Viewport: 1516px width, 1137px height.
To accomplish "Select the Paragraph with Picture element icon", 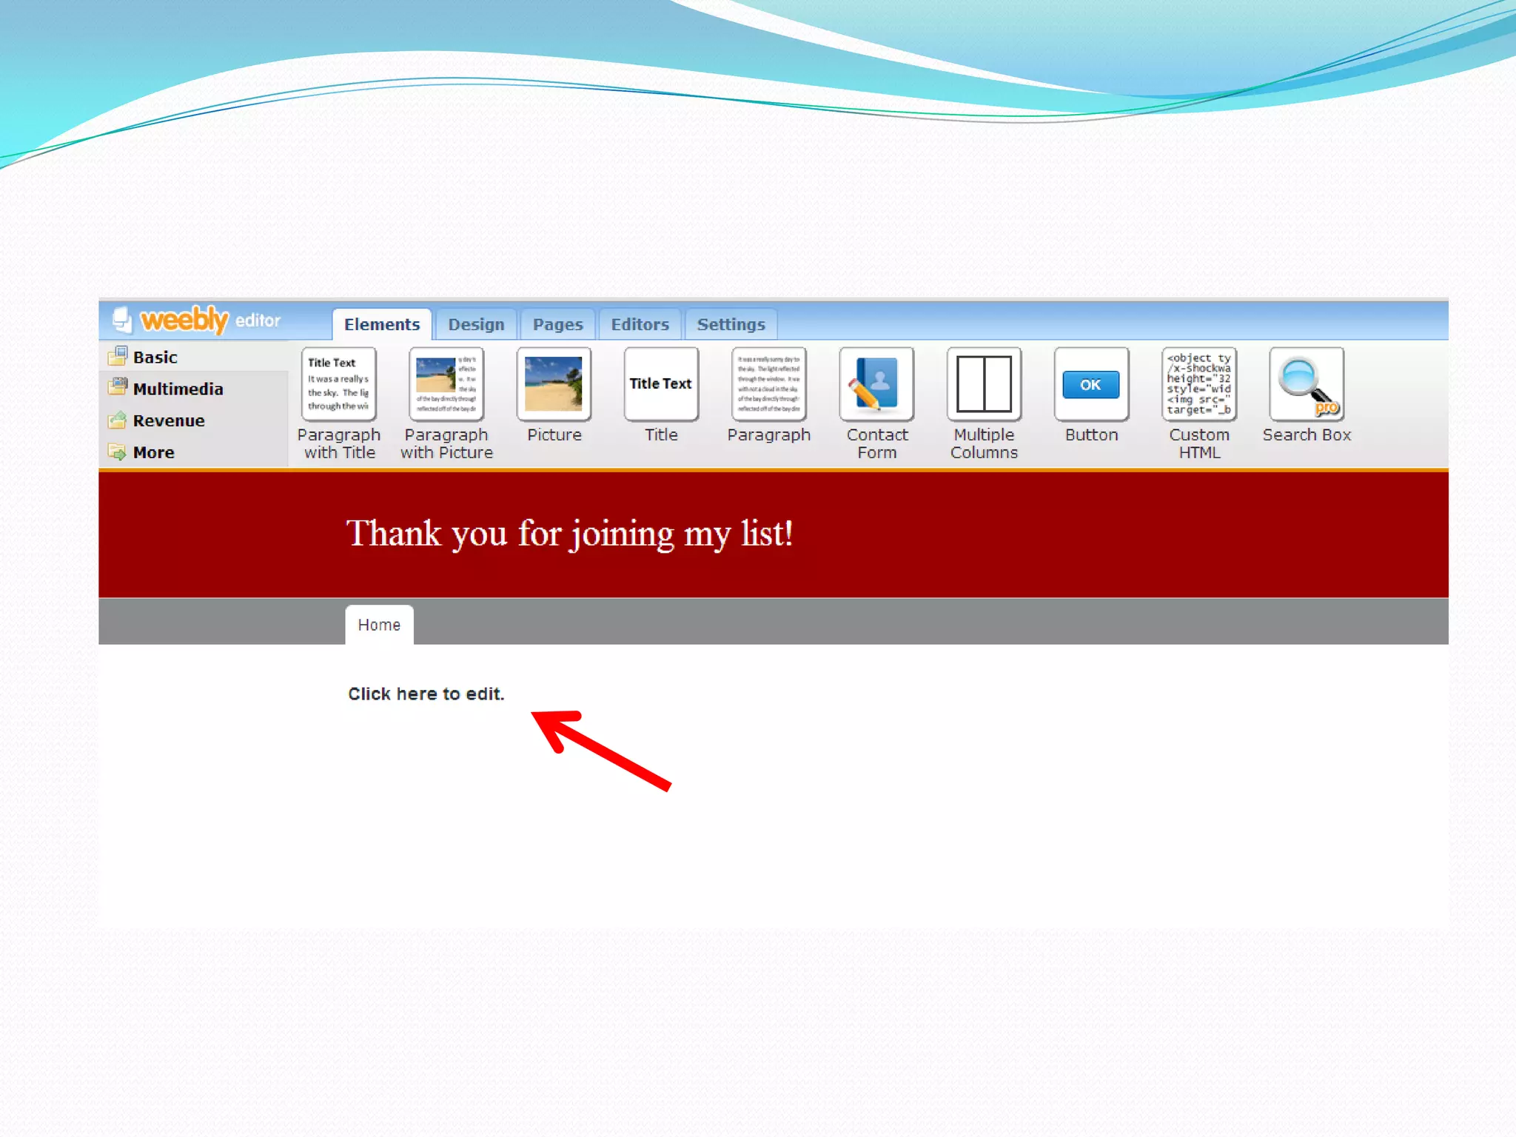I will click(446, 384).
